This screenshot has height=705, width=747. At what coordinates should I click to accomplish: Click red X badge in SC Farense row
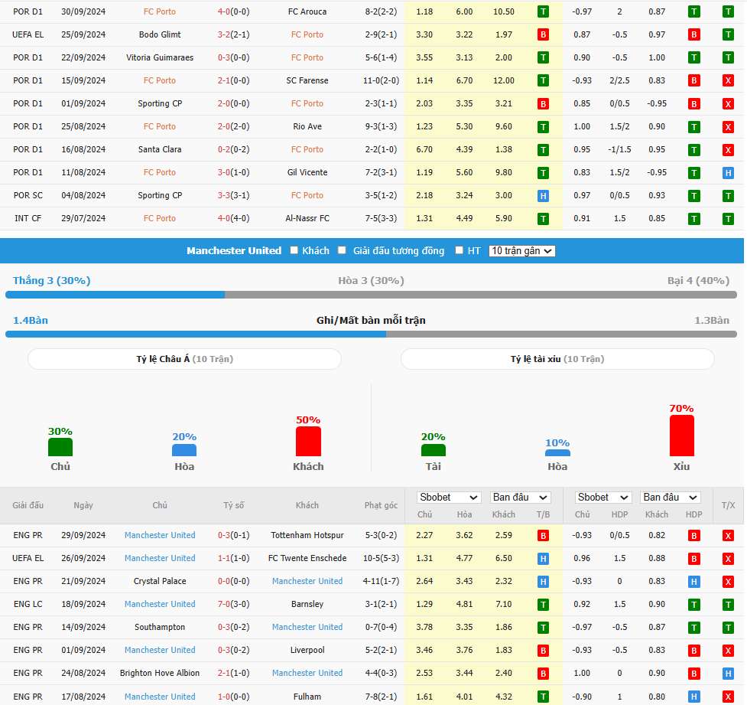click(x=728, y=80)
